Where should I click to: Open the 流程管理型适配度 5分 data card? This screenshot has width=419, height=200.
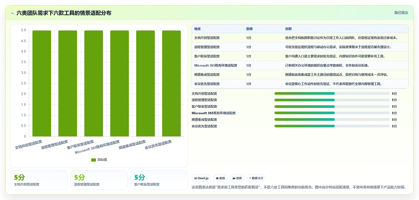point(99,180)
